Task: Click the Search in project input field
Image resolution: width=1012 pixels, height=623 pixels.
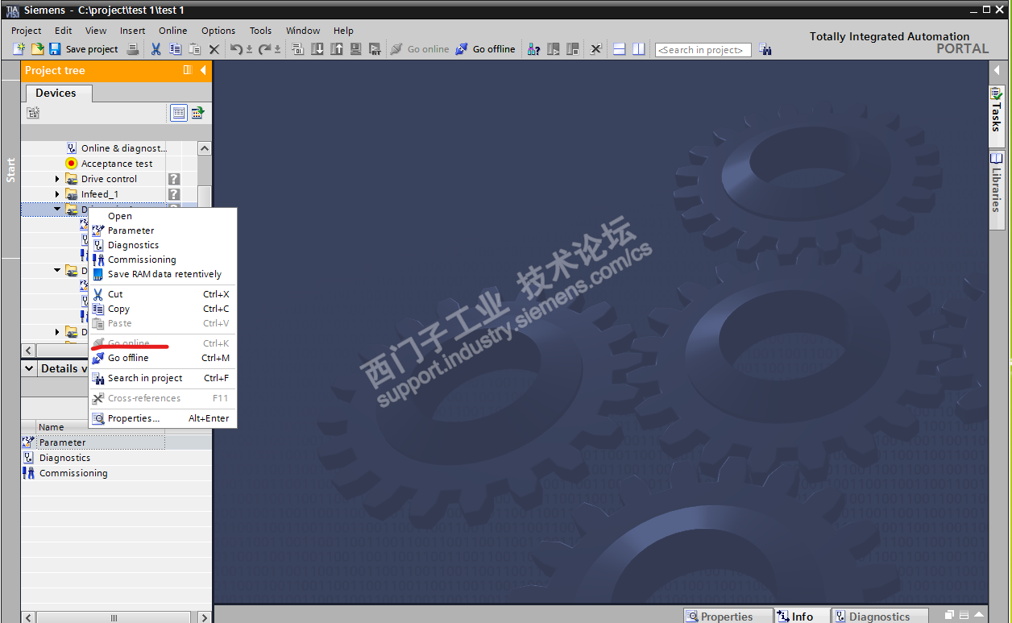Action: pos(703,50)
